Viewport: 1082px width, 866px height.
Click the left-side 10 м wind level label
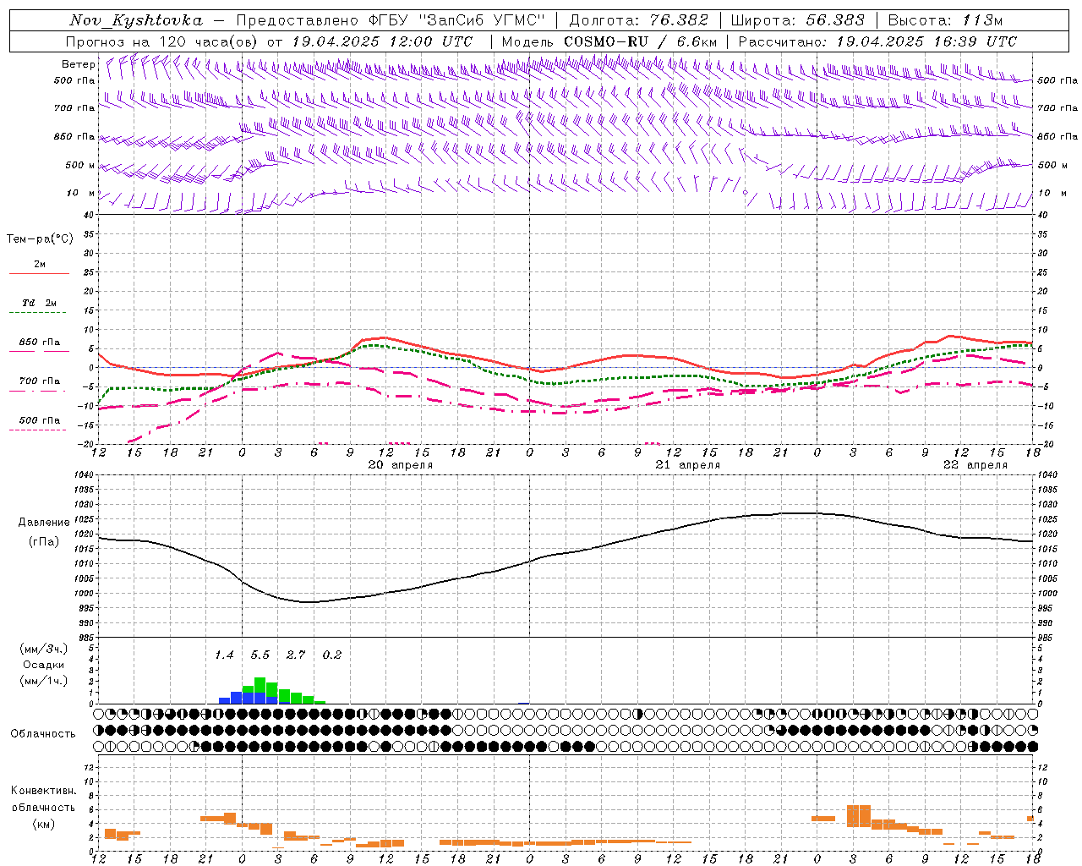coord(81,193)
